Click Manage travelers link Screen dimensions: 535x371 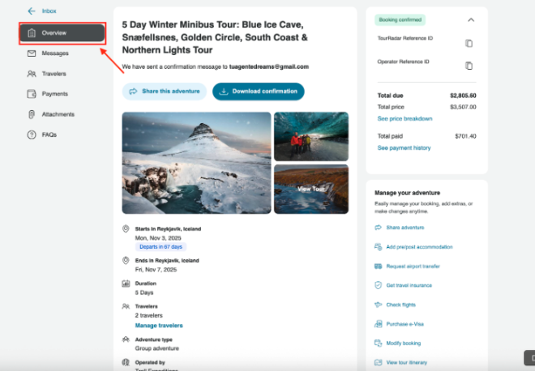[159, 326]
